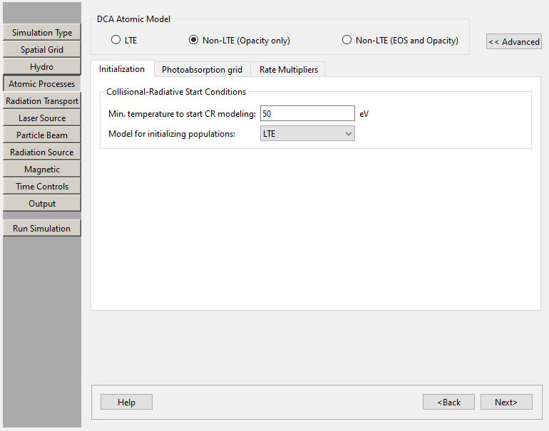This screenshot has height=431, width=549.
Task: Go to the Next page
Action: pos(506,402)
